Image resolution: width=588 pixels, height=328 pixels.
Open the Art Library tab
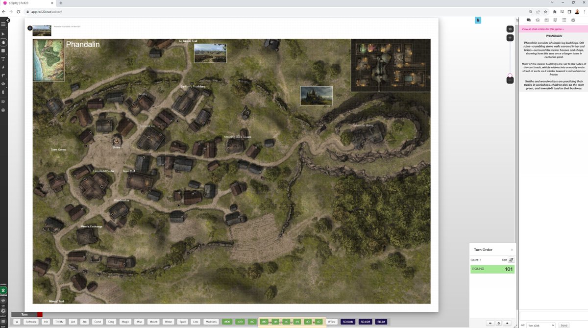pyautogui.click(x=538, y=20)
